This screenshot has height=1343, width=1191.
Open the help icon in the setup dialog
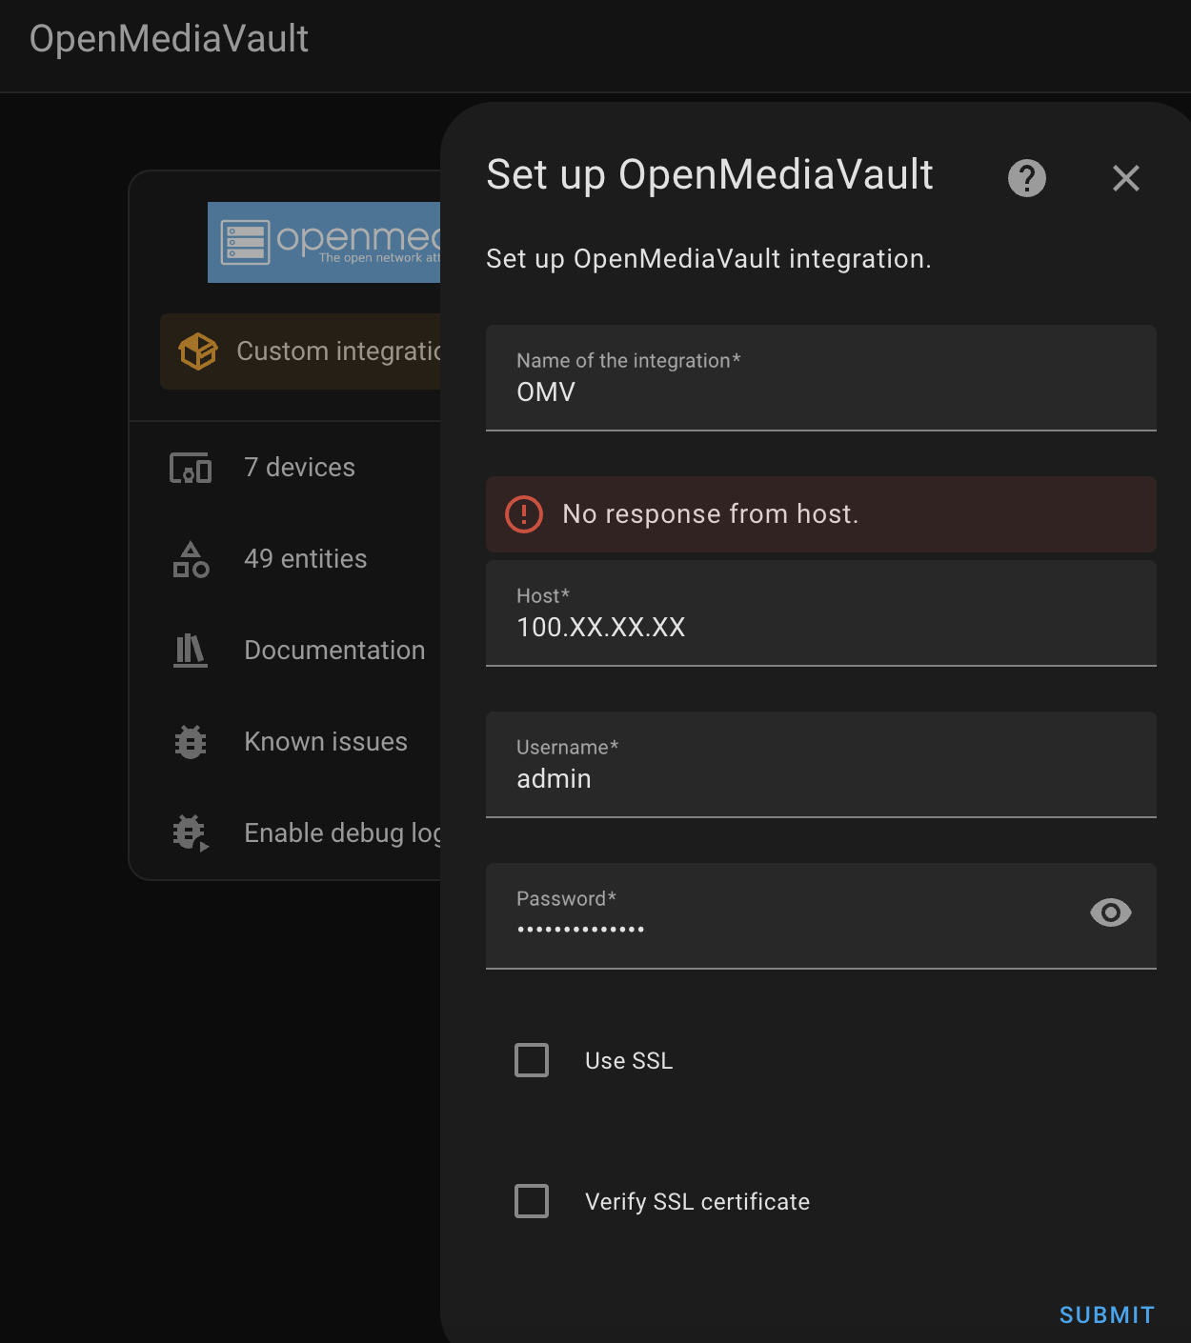click(1027, 178)
